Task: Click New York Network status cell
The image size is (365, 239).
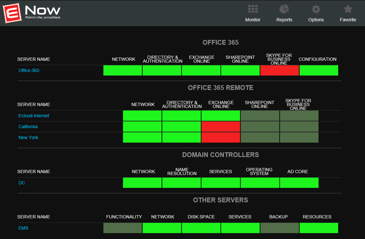Action: [142, 138]
